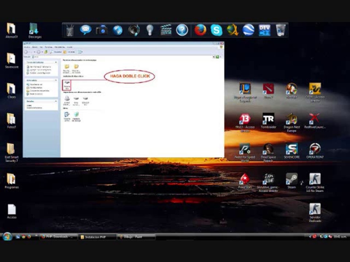Select the Programas desktop folder

pyautogui.click(x=12, y=181)
